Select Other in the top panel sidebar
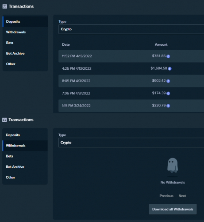The width and height of the screenshot is (204, 222). (x=25, y=64)
